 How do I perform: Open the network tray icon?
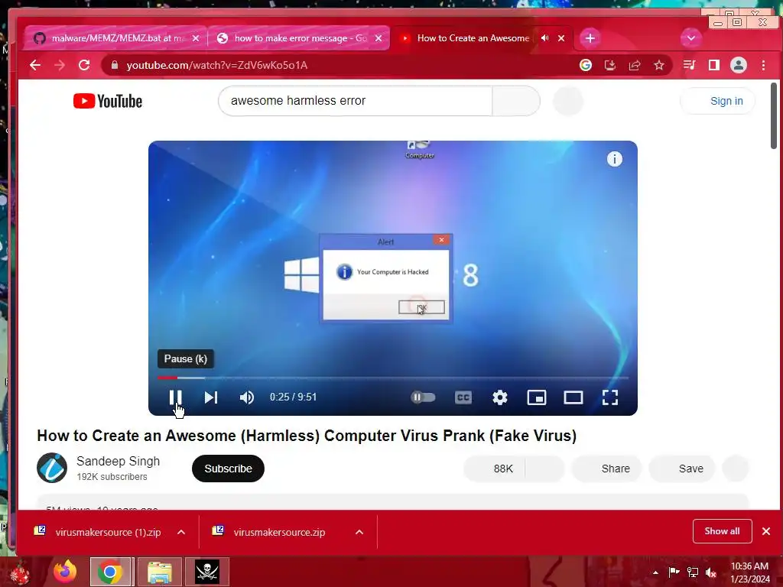tap(693, 572)
